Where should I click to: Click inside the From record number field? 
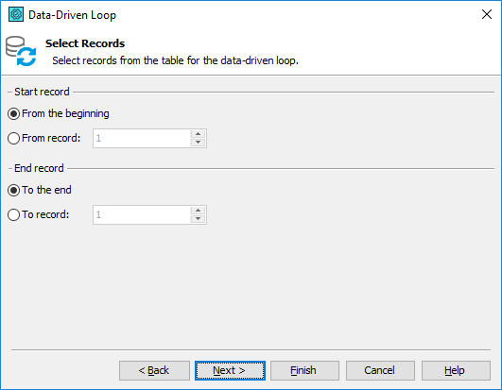pos(142,139)
